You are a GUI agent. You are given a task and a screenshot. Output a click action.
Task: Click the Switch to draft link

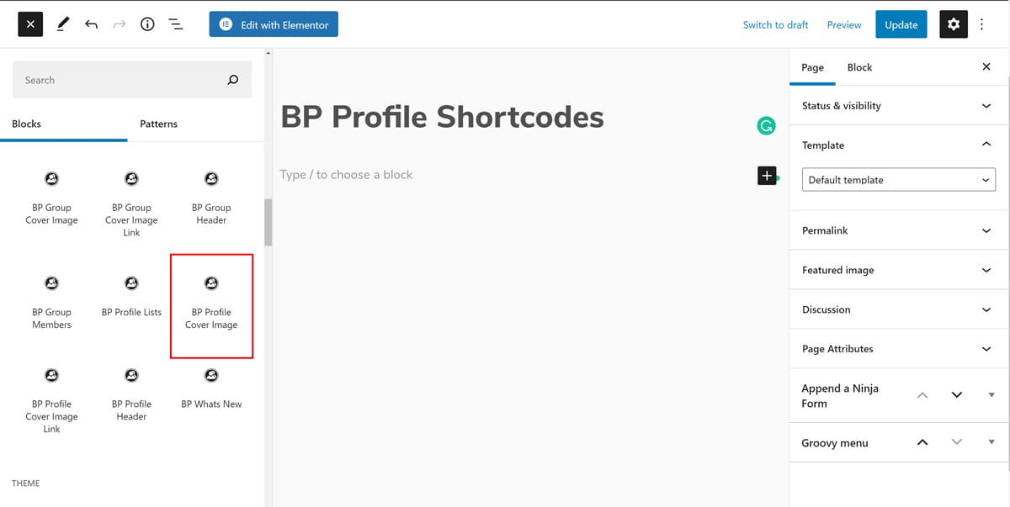coord(775,24)
